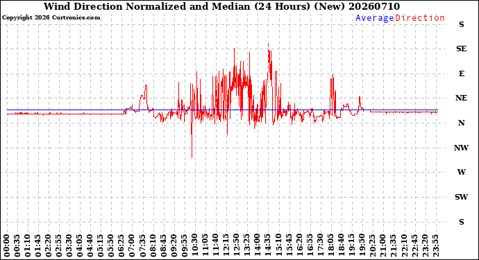Click the 10:30 time axis label
The height and width of the screenshot is (260, 479).
(195, 246)
